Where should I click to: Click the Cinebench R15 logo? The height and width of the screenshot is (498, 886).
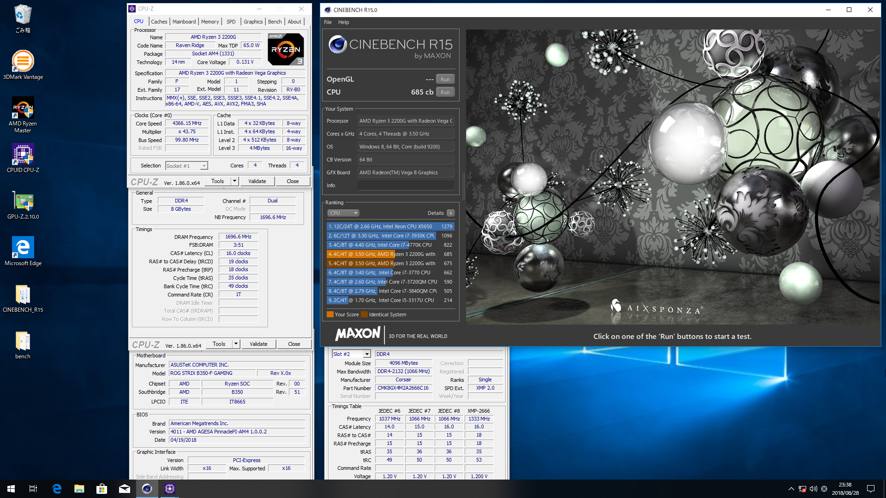pos(390,47)
